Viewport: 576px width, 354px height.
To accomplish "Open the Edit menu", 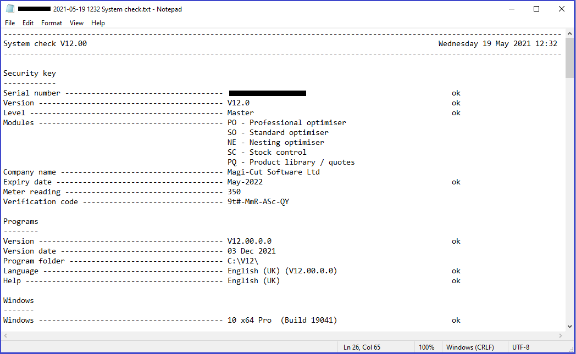I will [28, 23].
